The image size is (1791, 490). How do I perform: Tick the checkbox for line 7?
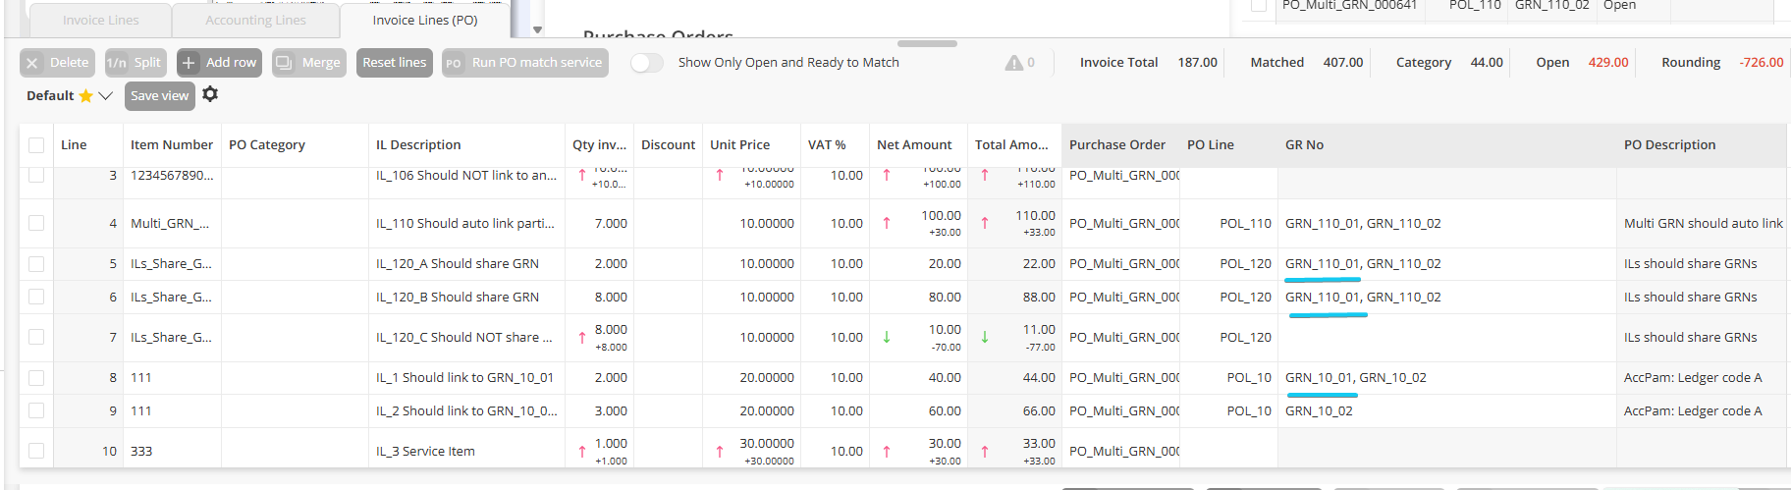click(36, 338)
